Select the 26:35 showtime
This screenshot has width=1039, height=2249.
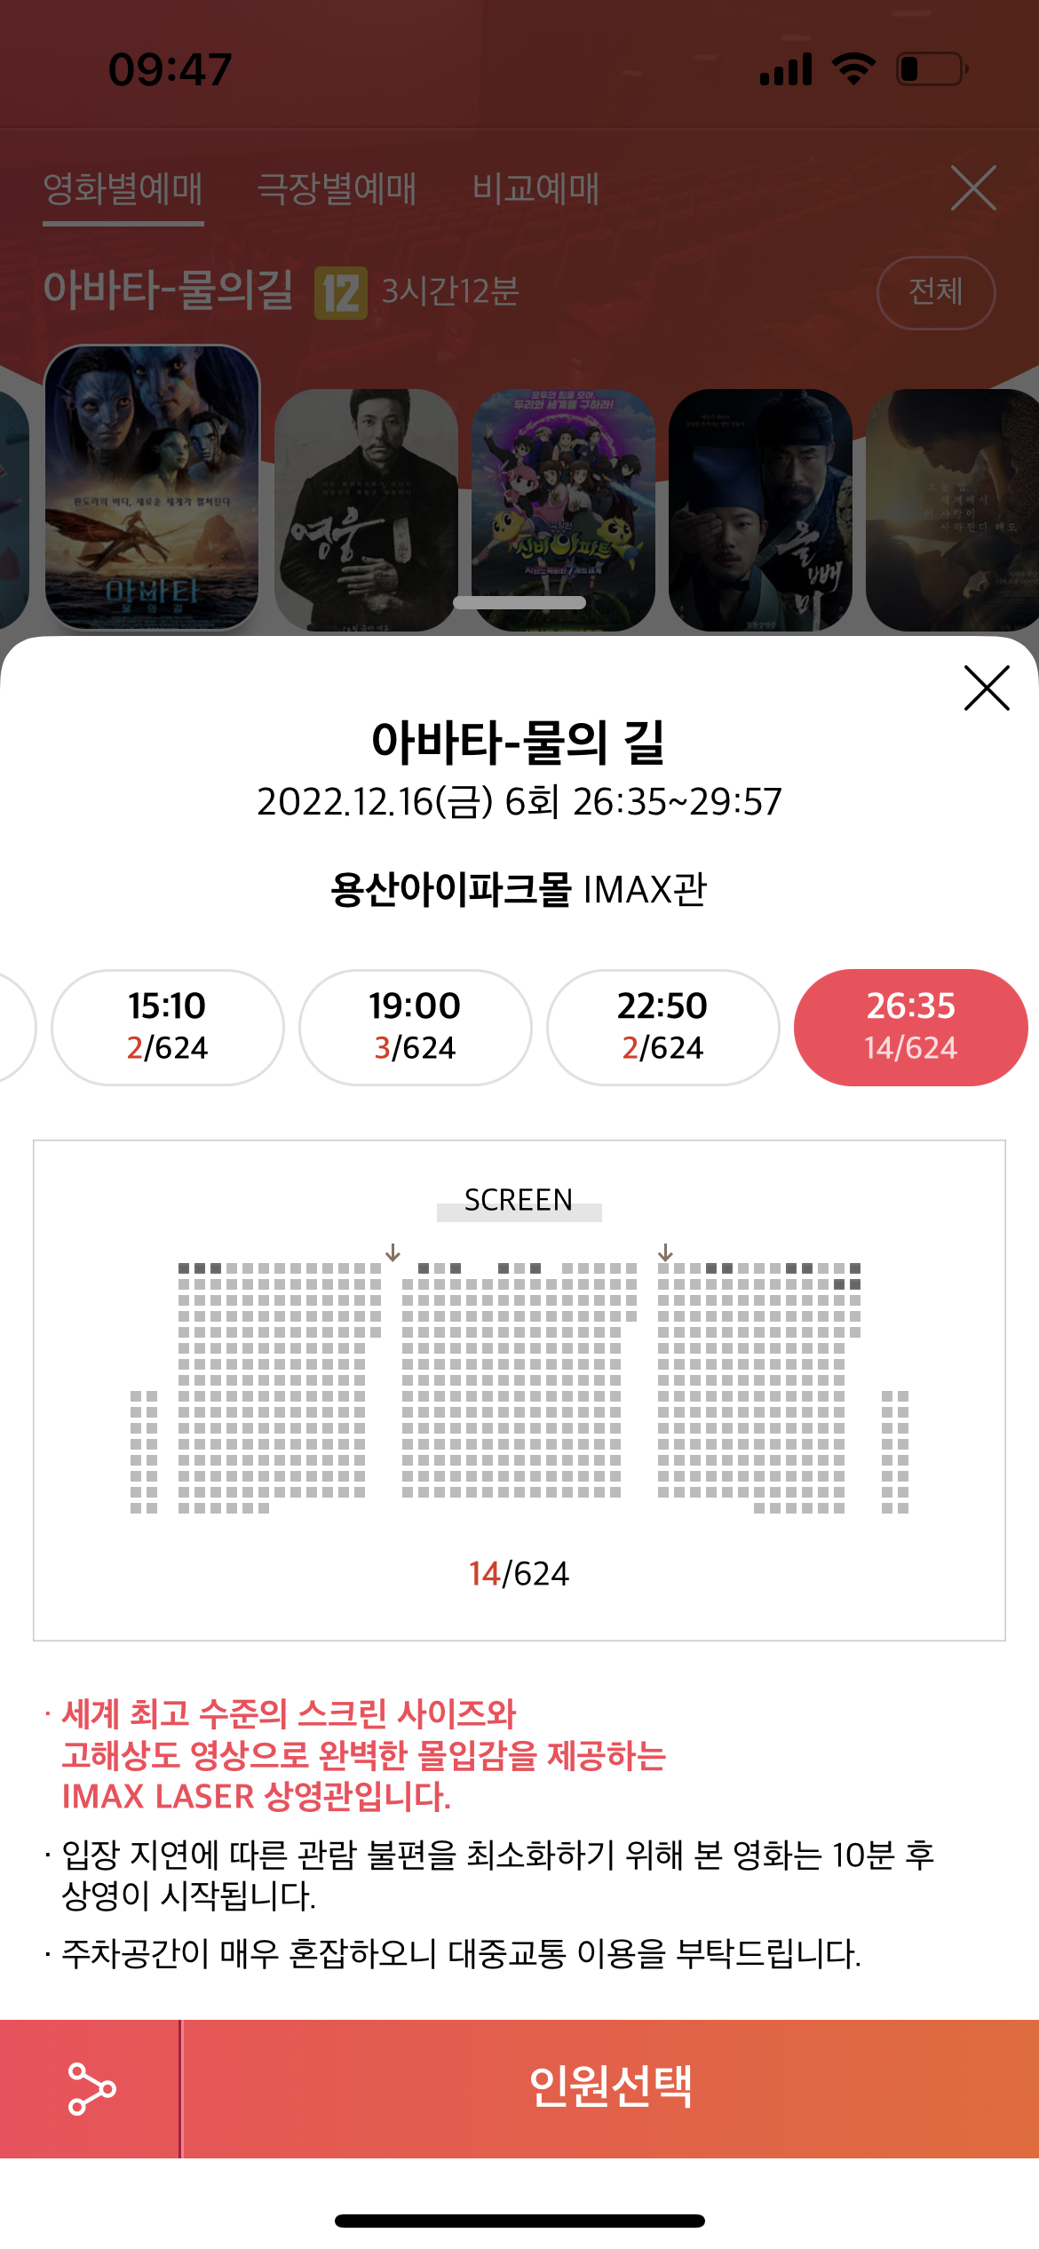click(x=910, y=1027)
